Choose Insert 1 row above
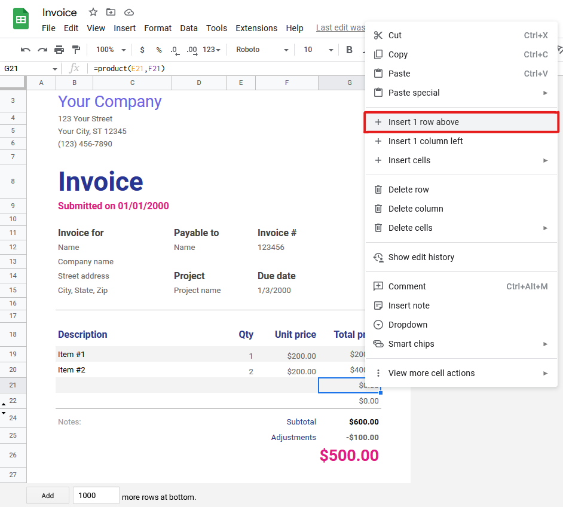This screenshot has height=507, width=563. tap(461, 122)
